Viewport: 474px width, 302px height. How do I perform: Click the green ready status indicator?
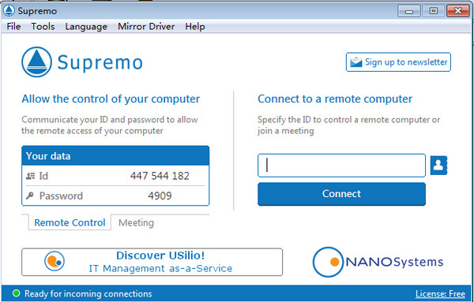coord(17,293)
